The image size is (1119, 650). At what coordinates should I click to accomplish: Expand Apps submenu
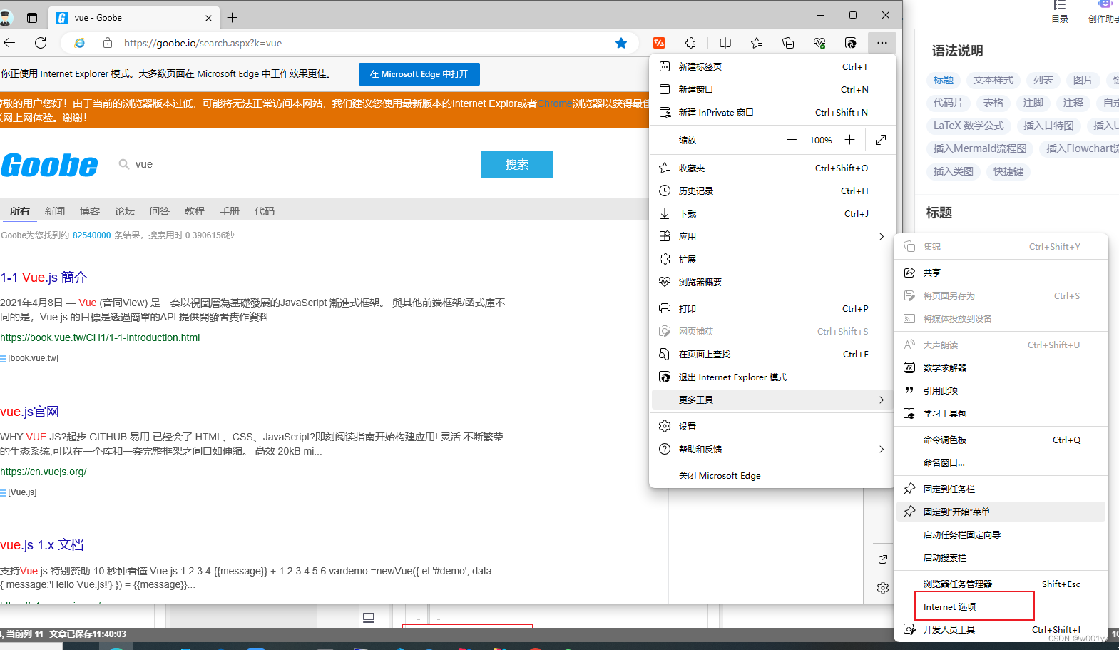pos(772,236)
